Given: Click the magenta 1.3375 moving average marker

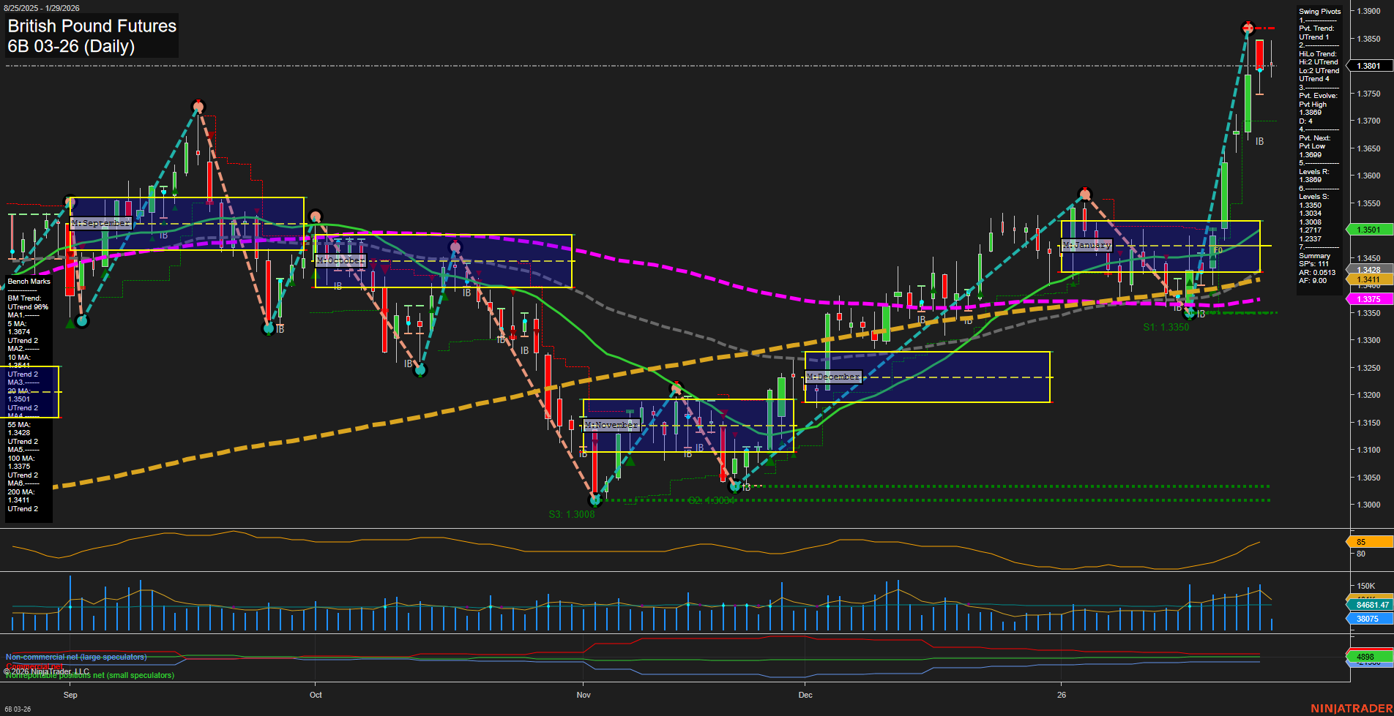Looking at the screenshot, I should coord(1368,299).
